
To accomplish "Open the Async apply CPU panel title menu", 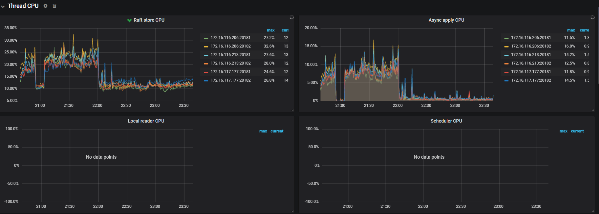I will pyautogui.click(x=446, y=20).
